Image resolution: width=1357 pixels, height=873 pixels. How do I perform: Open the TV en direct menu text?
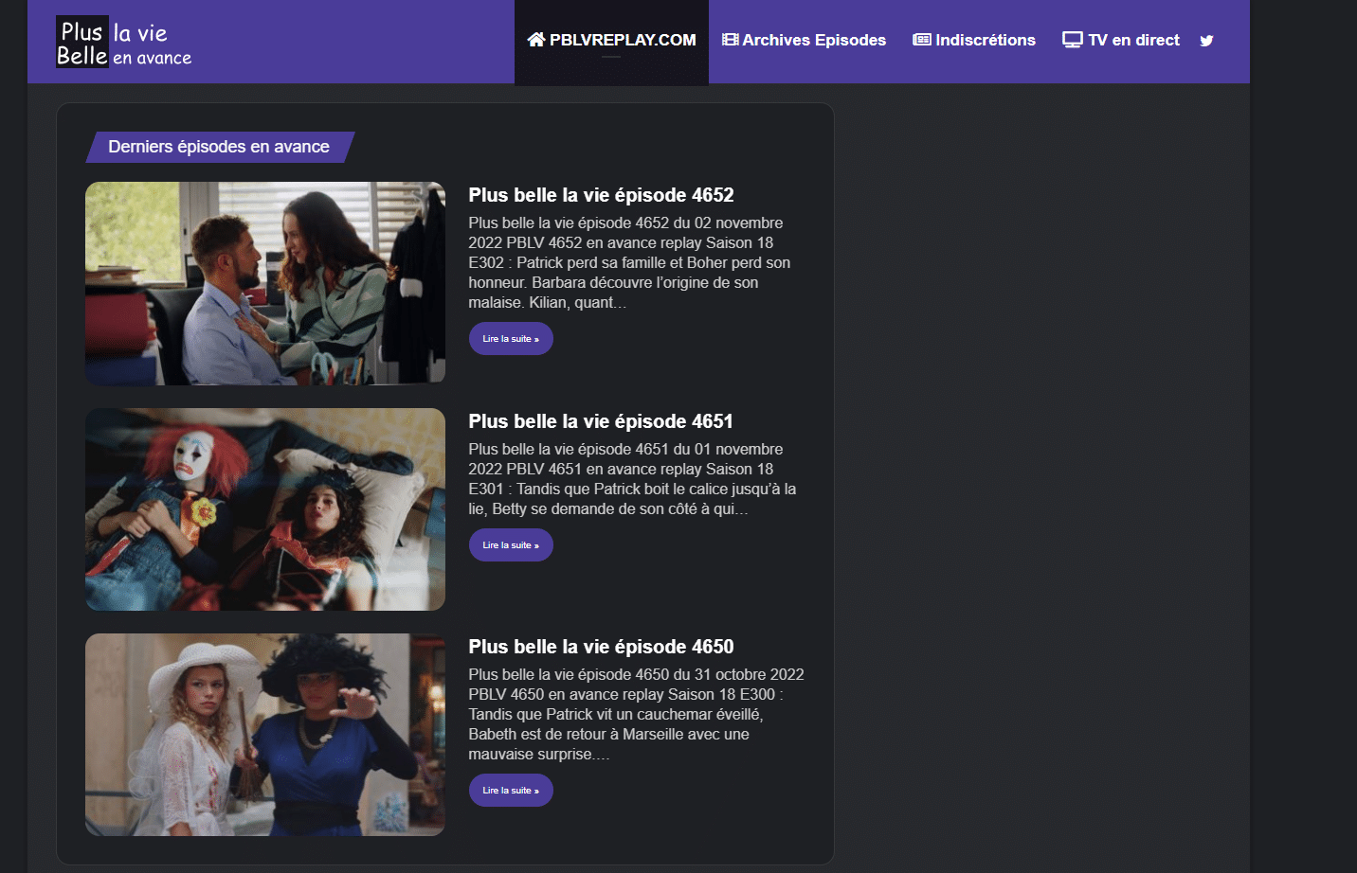[1133, 40]
